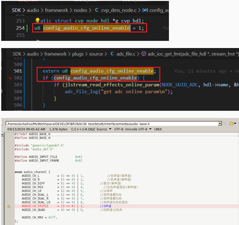Image resolution: width=239 pixels, height=225 pixels.
Task: Click the AUDIO_CH_MAX = 0xff line
Action: pos(39,218)
